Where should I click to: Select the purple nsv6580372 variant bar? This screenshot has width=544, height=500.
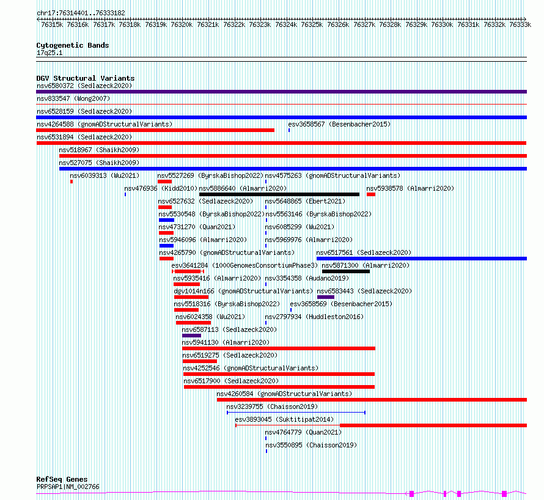click(x=281, y=92)
